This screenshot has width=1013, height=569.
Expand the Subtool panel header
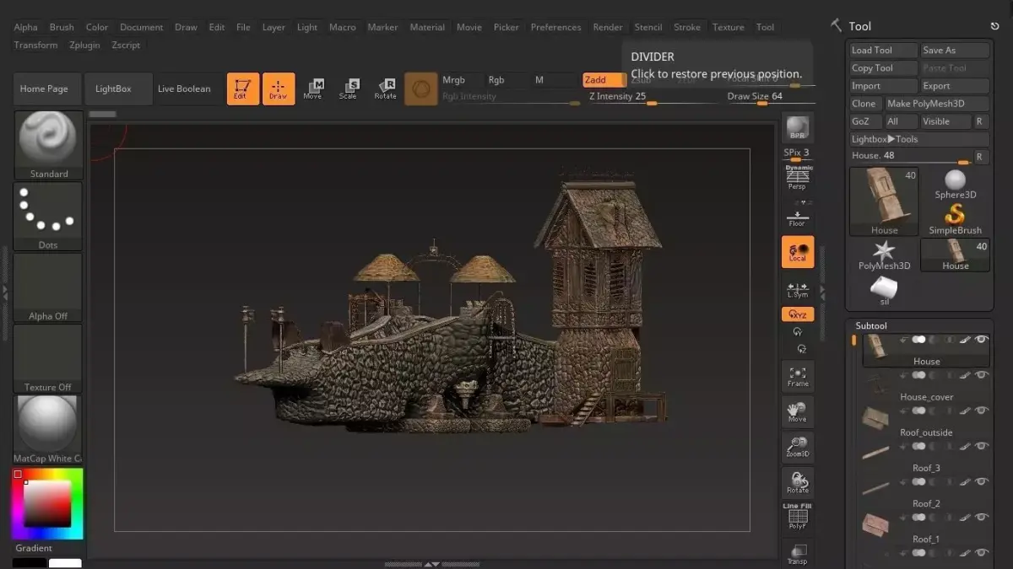(871, 325)
